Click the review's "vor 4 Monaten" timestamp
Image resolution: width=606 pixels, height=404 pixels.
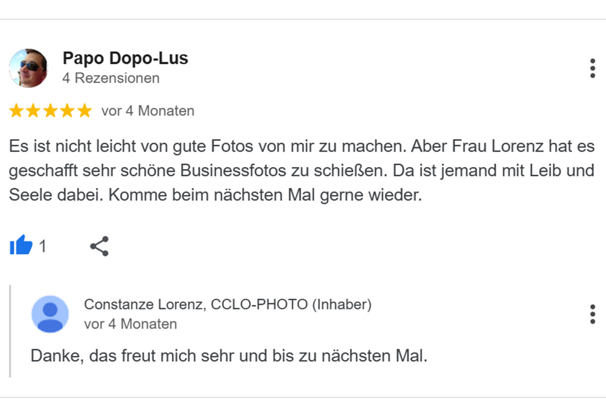(148, 111)
